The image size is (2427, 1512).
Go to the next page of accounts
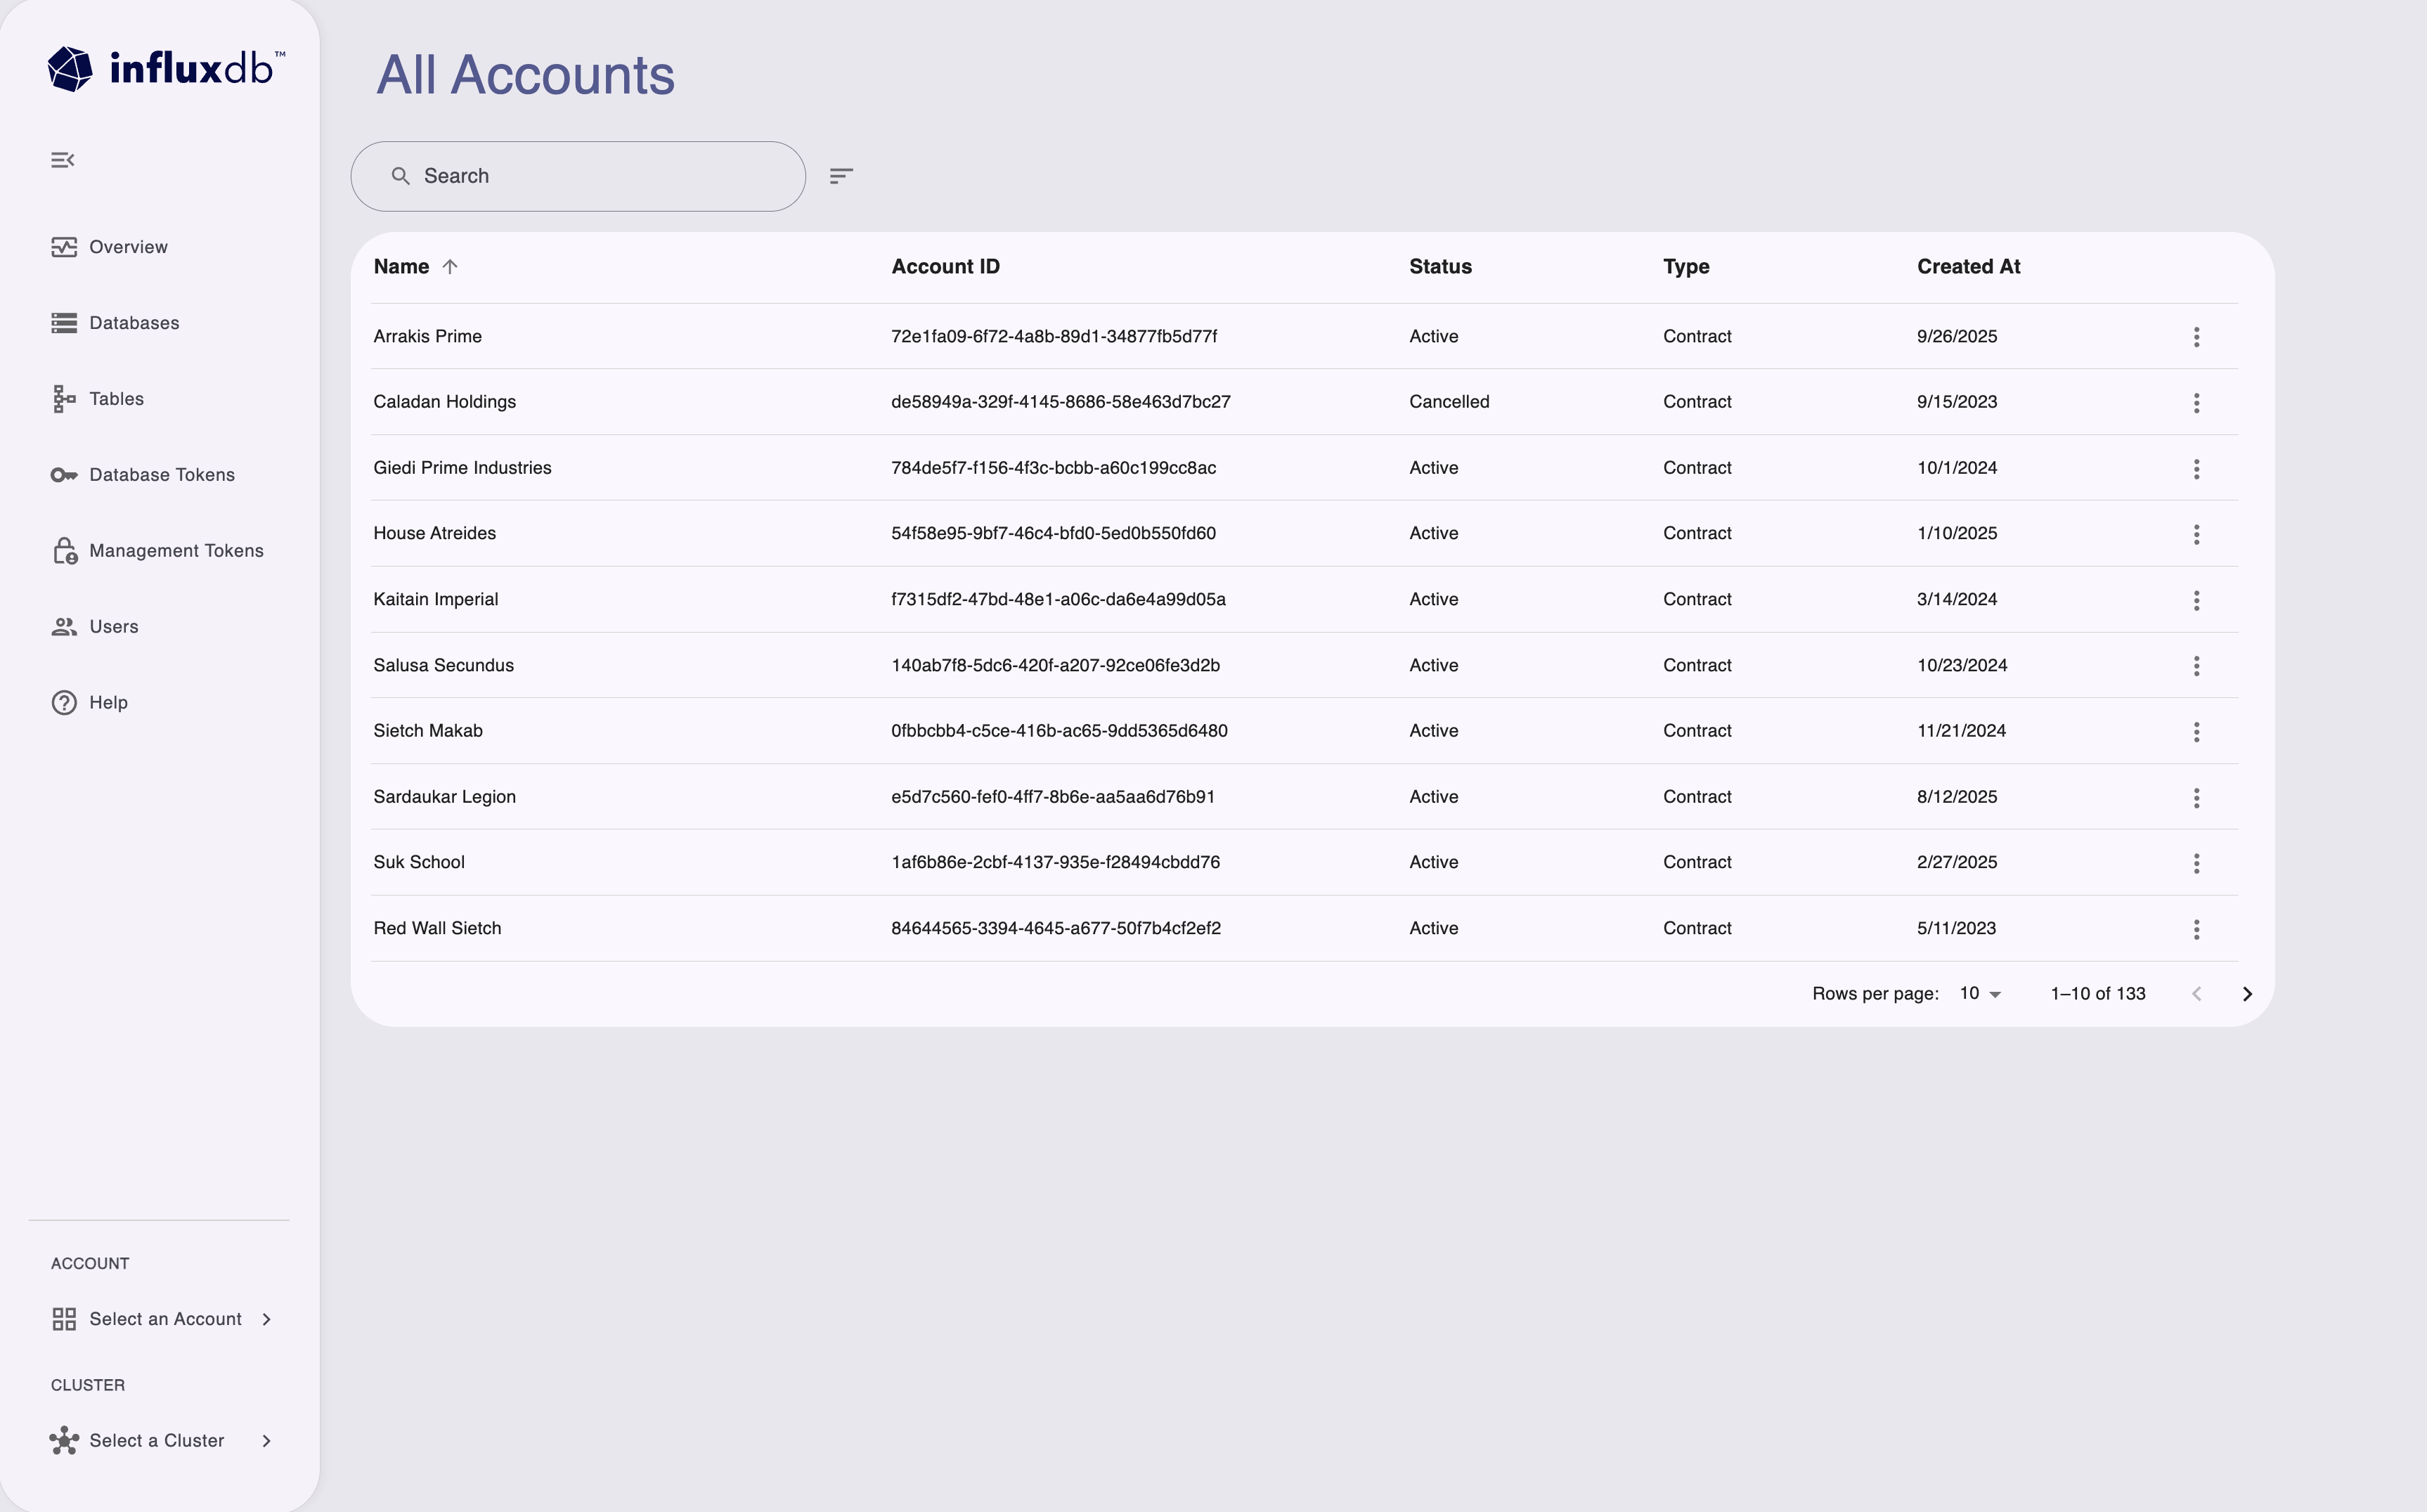(x=2247, y=993)
